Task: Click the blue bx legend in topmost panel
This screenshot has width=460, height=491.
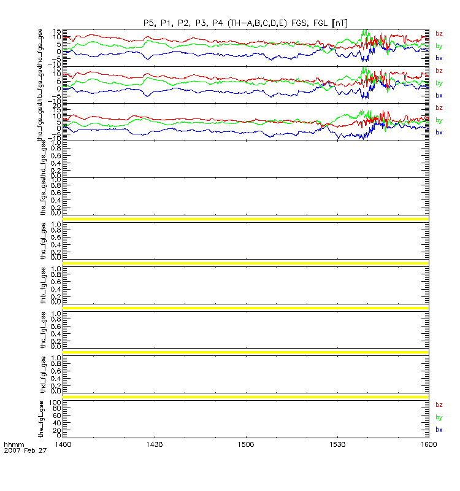Action: [439, 58]
